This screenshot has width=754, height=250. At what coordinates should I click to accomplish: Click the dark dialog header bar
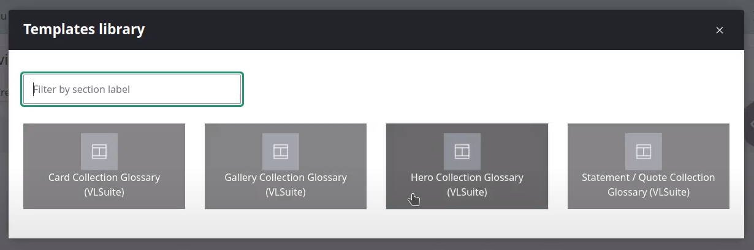[x=377, y=30]
